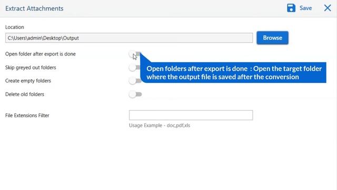Toggle the Delete old folders switch

pos(135,94)
